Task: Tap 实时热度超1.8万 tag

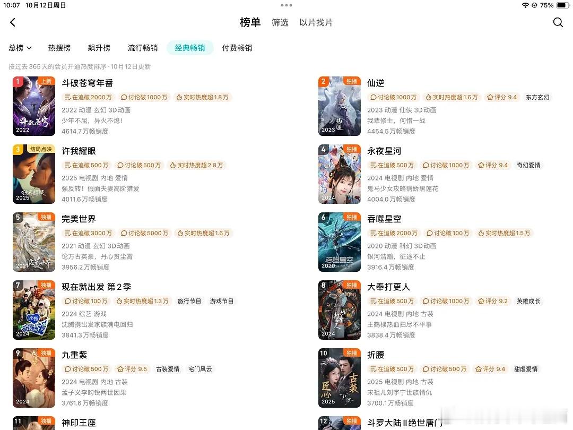Action: (x=203, y=97)
